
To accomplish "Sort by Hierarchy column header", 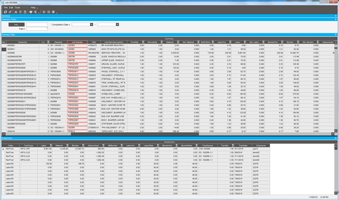I will coord(23,42).
